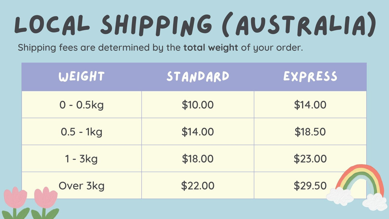Select the WEIGHT column header

click(x=81, y=77)
